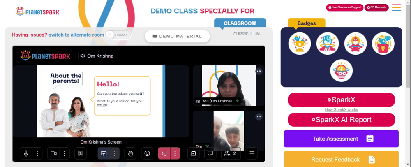Click 'Om Krishna's Screen' caption

(101, 142)
